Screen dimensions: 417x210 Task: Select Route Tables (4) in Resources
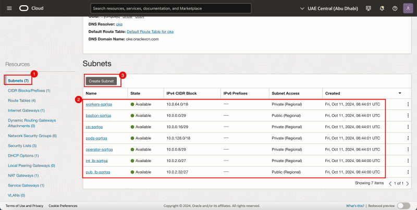[x=22, y=100]
